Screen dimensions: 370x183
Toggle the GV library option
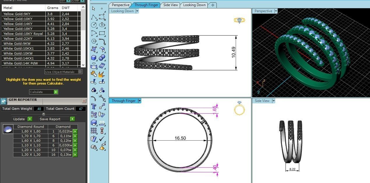[x=65, y=1]
